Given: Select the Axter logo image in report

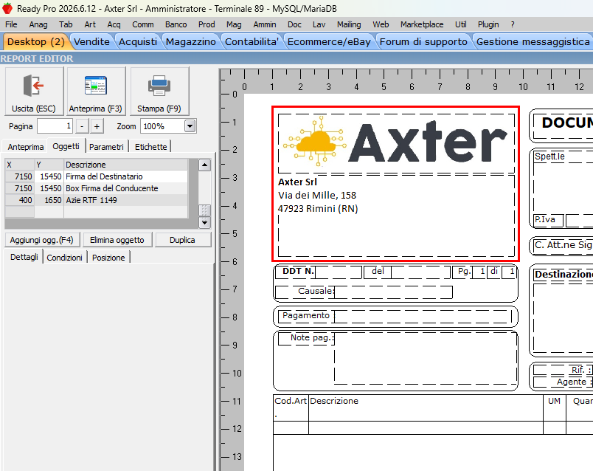Looking at the screenshot, I should pyautogui.click(x=396, y=143).
